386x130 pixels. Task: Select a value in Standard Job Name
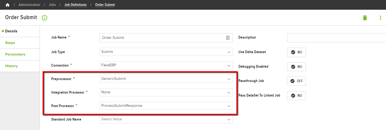tap(166, 119)
